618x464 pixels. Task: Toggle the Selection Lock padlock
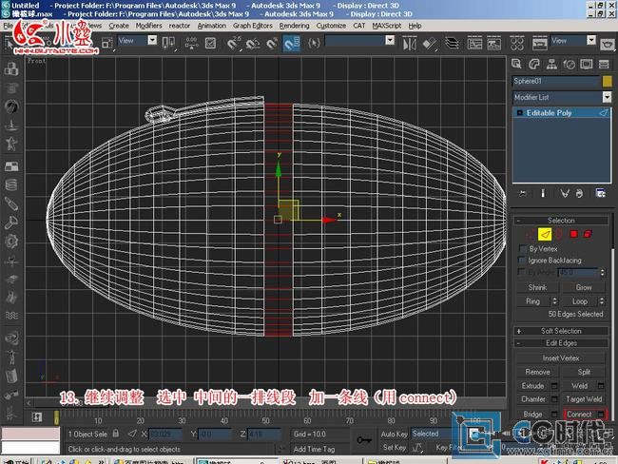point(116,434)
